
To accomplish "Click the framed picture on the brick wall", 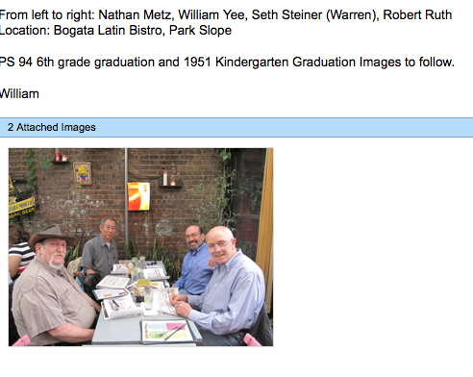I will point(83,174).
